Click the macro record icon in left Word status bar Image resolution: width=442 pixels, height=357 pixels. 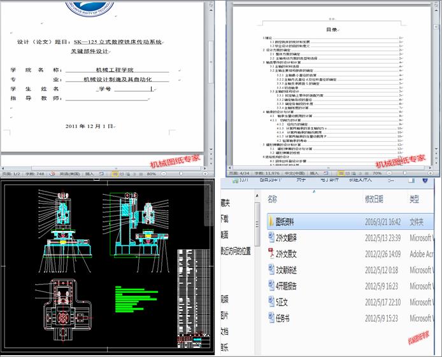101,174
